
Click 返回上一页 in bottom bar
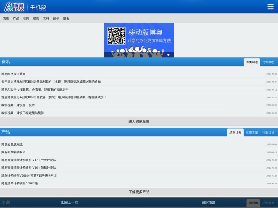tap(69, 202)
